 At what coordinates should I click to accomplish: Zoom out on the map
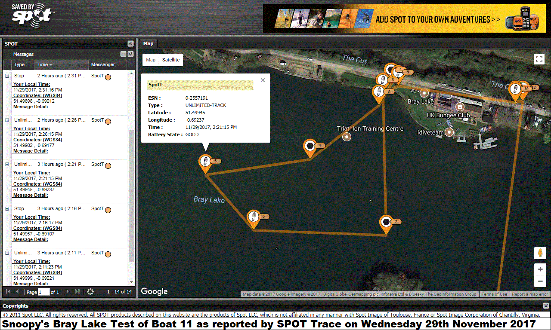540,282
